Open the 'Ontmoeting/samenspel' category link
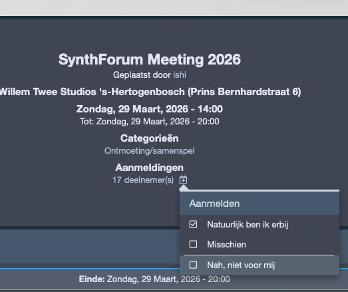Viewport: 348px width, 292px height. tap(149, 151)
